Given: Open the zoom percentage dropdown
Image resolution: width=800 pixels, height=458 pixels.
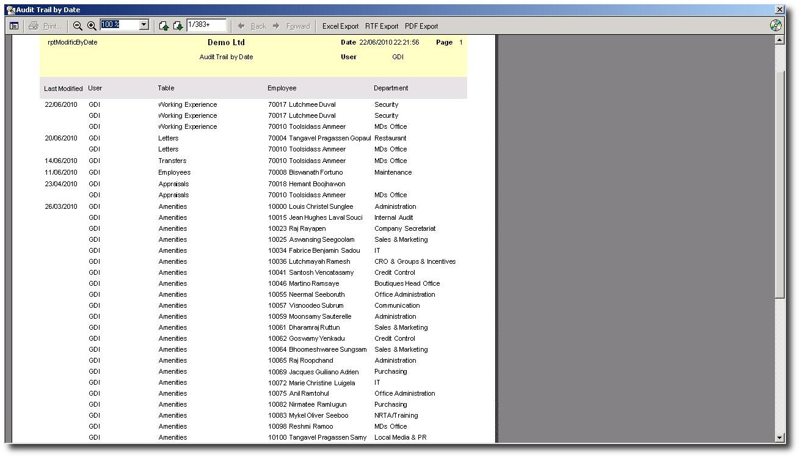Looking at the screenshot, I should pyautogui.click(x=144, y=25).
